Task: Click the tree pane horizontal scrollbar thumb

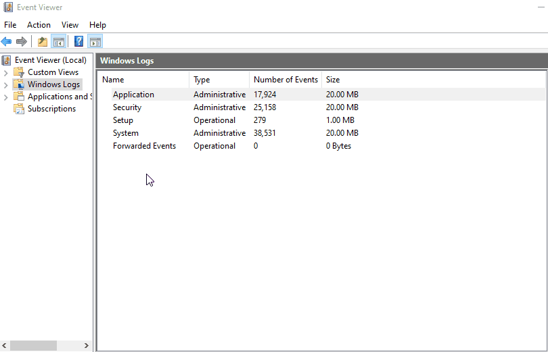Action: point(33,346)
